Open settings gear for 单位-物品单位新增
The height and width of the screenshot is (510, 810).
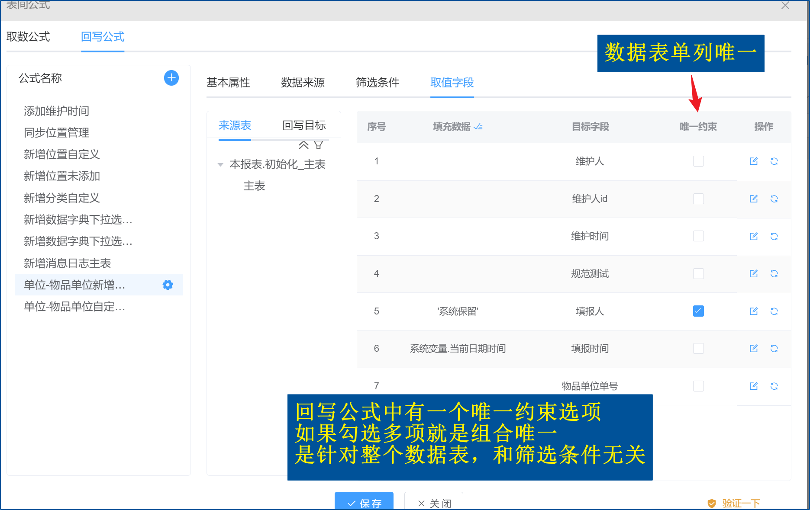point(168,285)
